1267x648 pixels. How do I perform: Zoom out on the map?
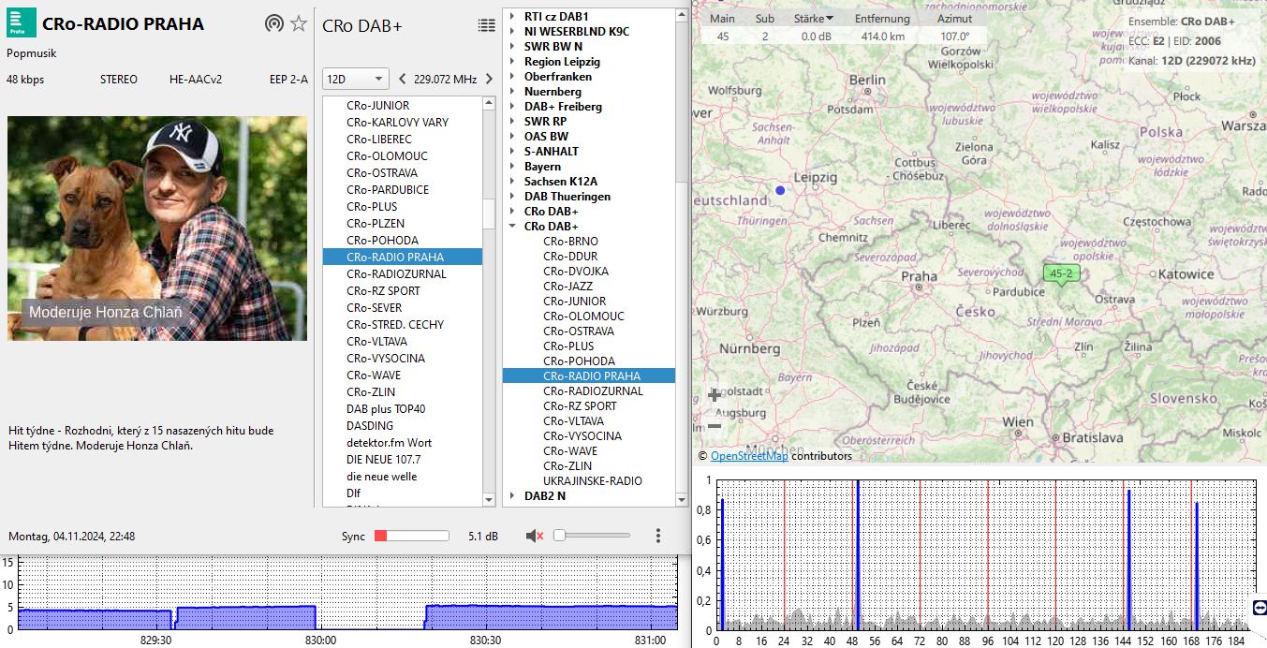coord(715,426)
